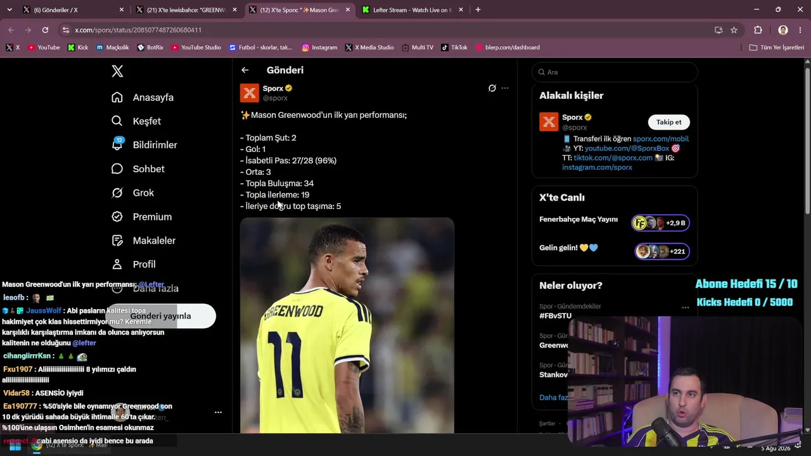Open Chrome profile avatar

(x=783, y=30)
